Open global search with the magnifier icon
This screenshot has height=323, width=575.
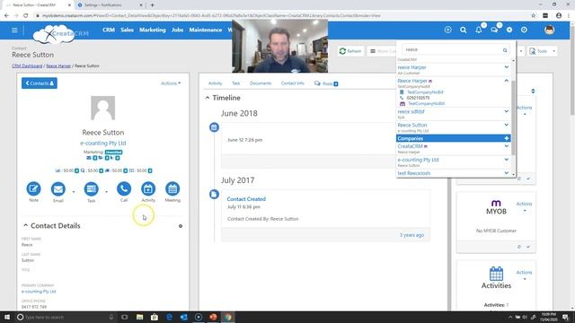coord(464,30)
